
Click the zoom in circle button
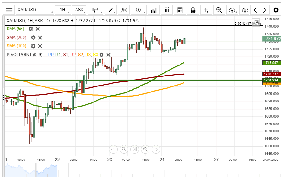point(145,149)
